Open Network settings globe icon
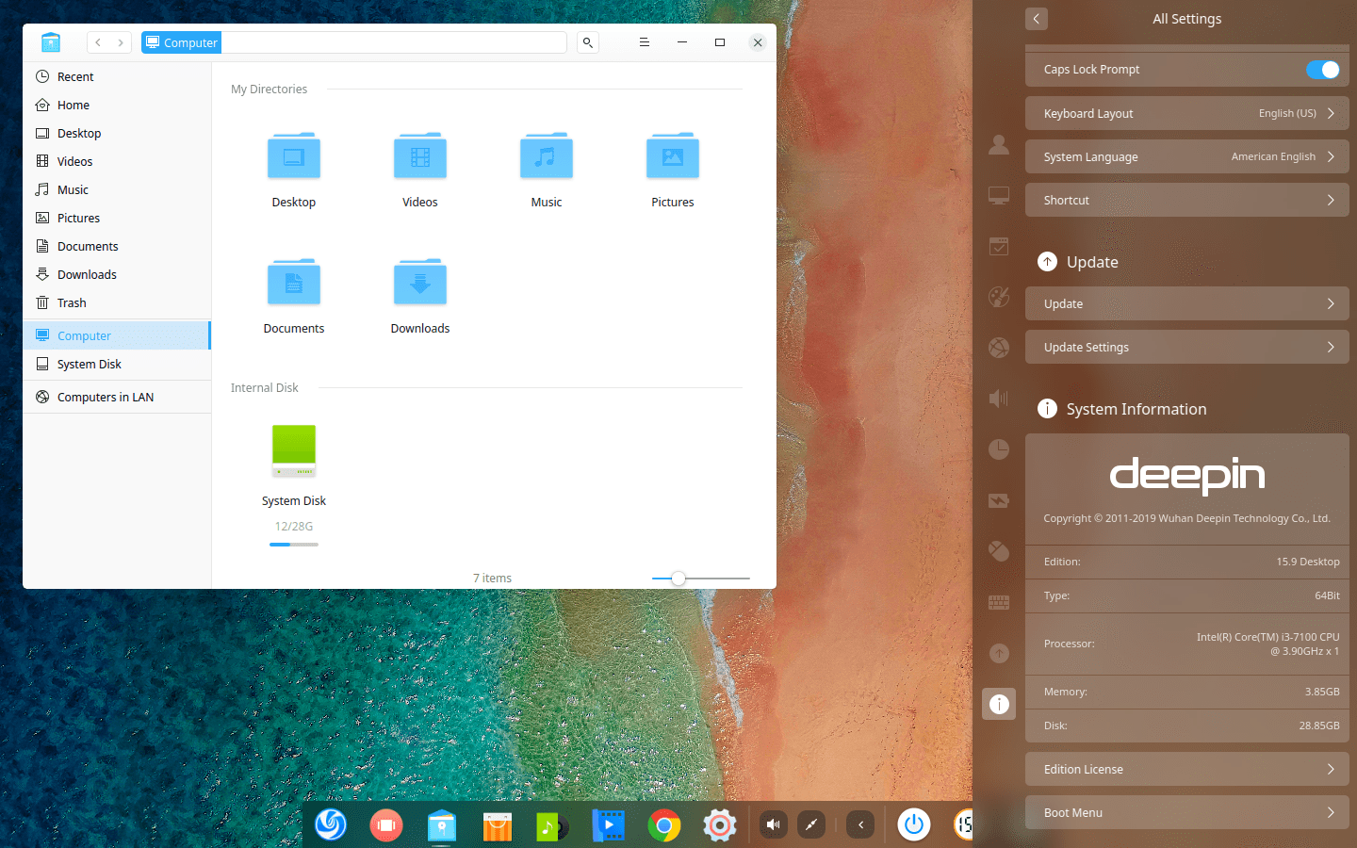Viewport: 1357px width, 848px height. point(999,348)
